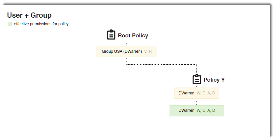Click the "V" permission in Group USA row
275x140 pixels.
pyautogui.click(x=146, y=51)
